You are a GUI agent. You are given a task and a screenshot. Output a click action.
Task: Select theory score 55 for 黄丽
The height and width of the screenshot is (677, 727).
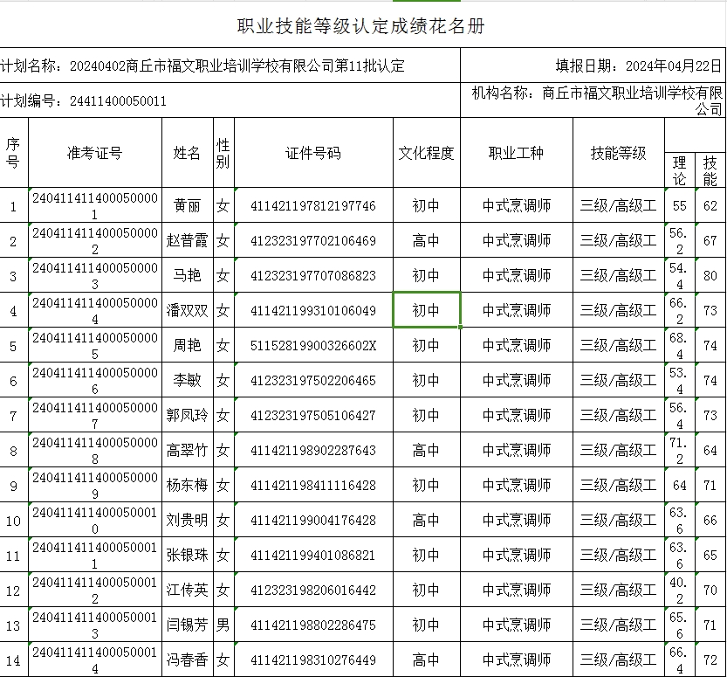tap(680, 205)
